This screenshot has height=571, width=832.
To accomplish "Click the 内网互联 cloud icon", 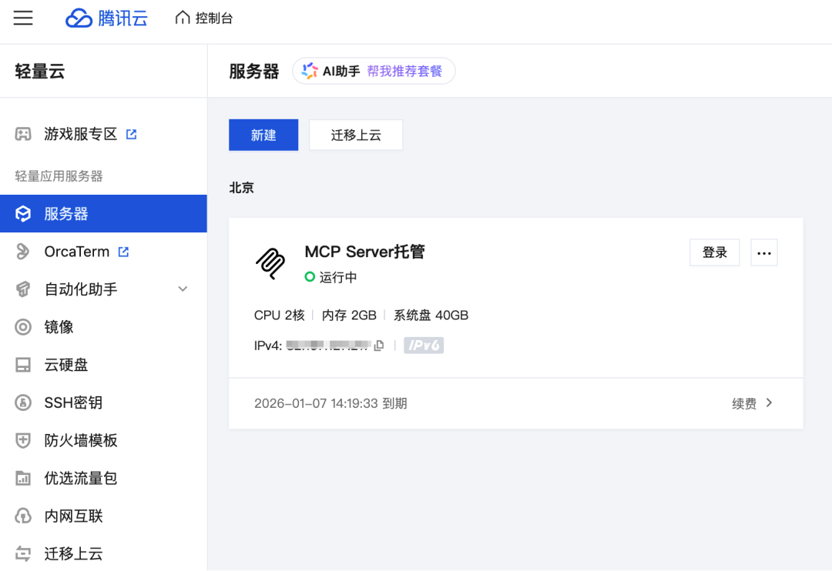I will (23, 516).
